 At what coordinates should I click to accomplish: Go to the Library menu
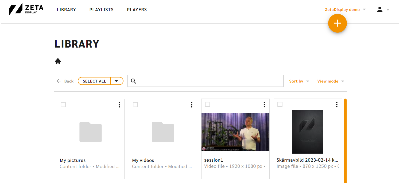(66, 10)
